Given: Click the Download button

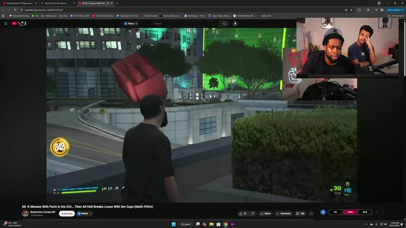Looking at the screenshot, I should pos(284,213).
